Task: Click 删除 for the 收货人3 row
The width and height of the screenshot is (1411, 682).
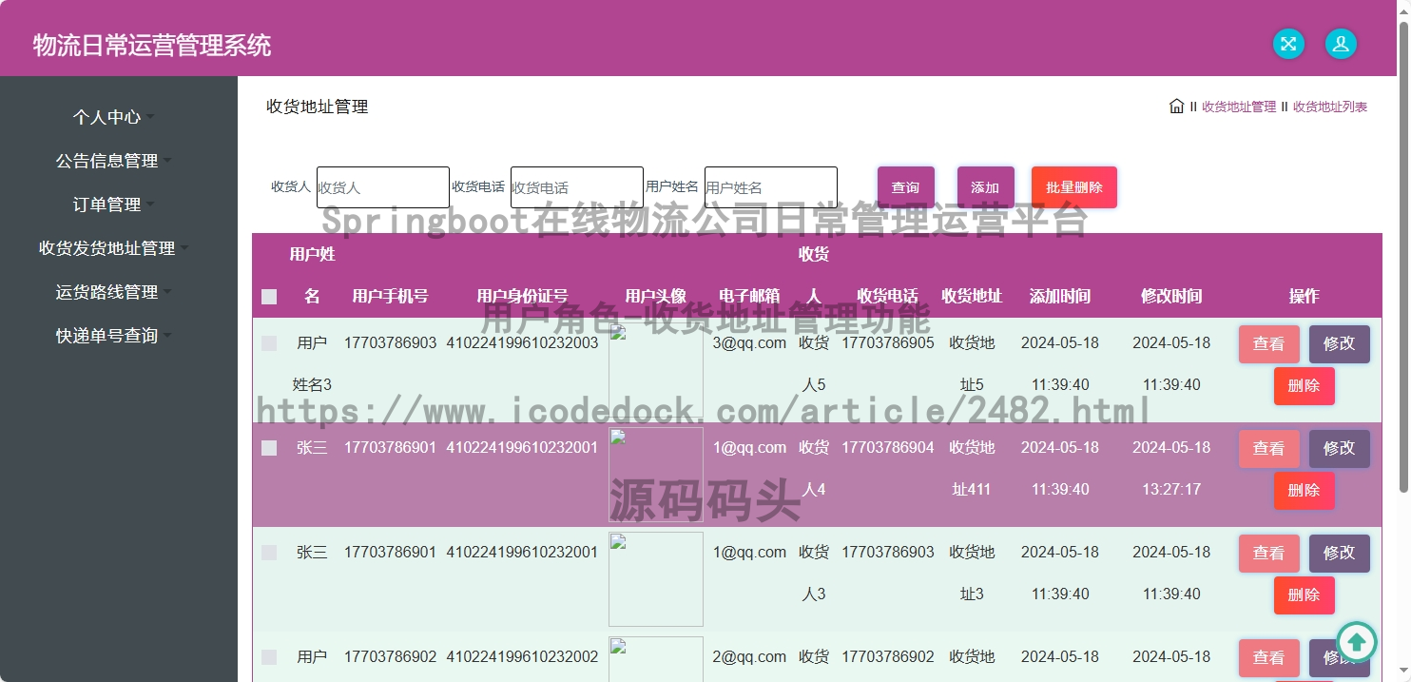Action: tap(1305, 595)
